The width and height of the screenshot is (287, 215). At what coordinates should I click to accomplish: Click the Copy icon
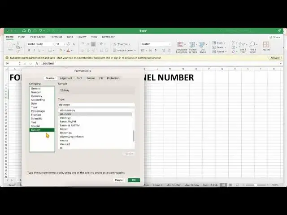[x=18, y=47]
